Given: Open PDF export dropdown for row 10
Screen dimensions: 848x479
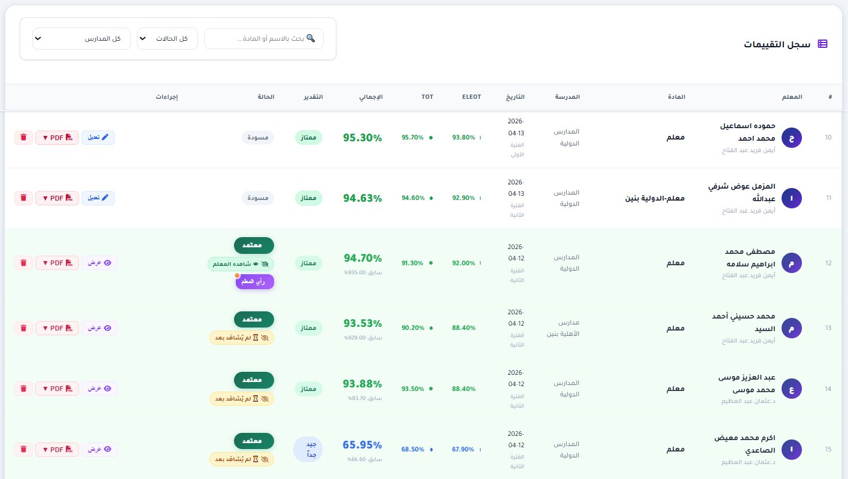Looking at the screenshot, I should 57,137.
